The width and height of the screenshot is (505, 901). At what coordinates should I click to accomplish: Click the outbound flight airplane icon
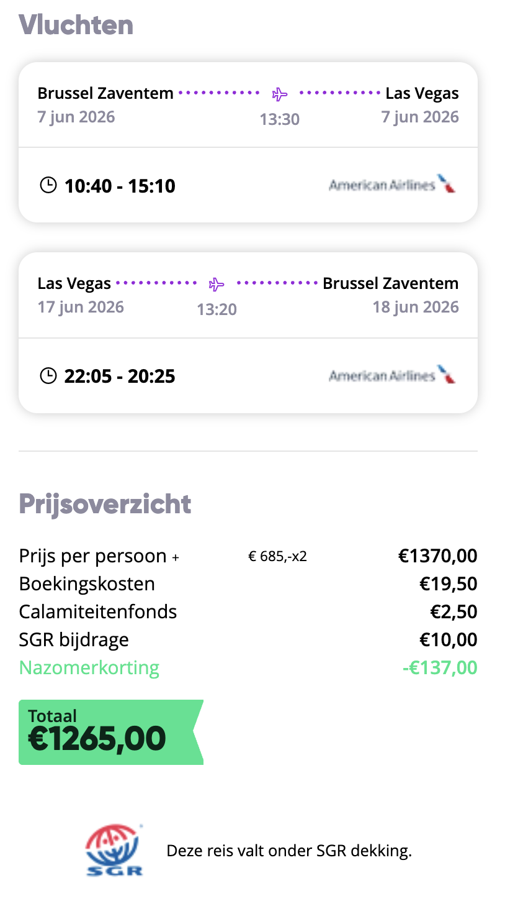pyautogui.click(x=280, y=94)
